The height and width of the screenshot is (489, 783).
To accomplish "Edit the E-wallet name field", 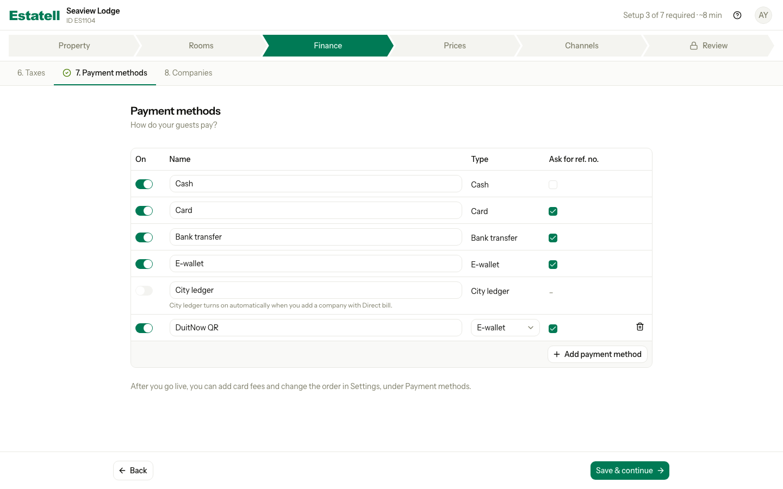I will click(x=316, y=264).
